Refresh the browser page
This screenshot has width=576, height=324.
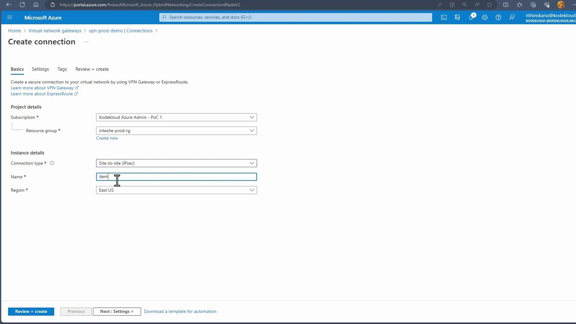(x=22, y=5)
